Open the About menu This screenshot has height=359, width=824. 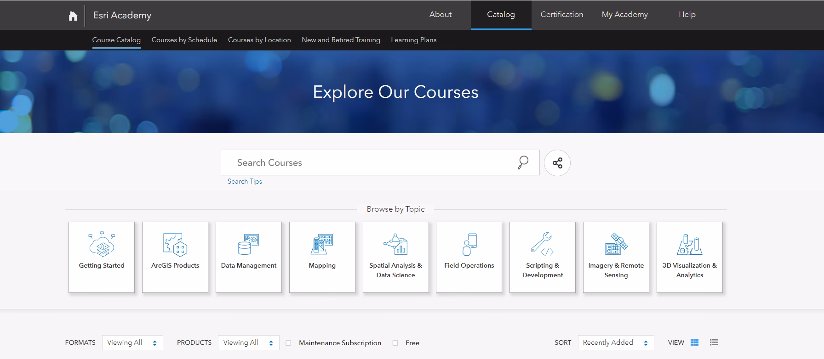(441, 15)
